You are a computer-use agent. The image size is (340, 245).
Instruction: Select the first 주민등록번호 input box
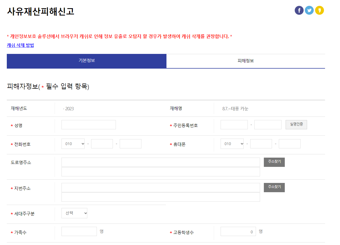tap(234, 124)
